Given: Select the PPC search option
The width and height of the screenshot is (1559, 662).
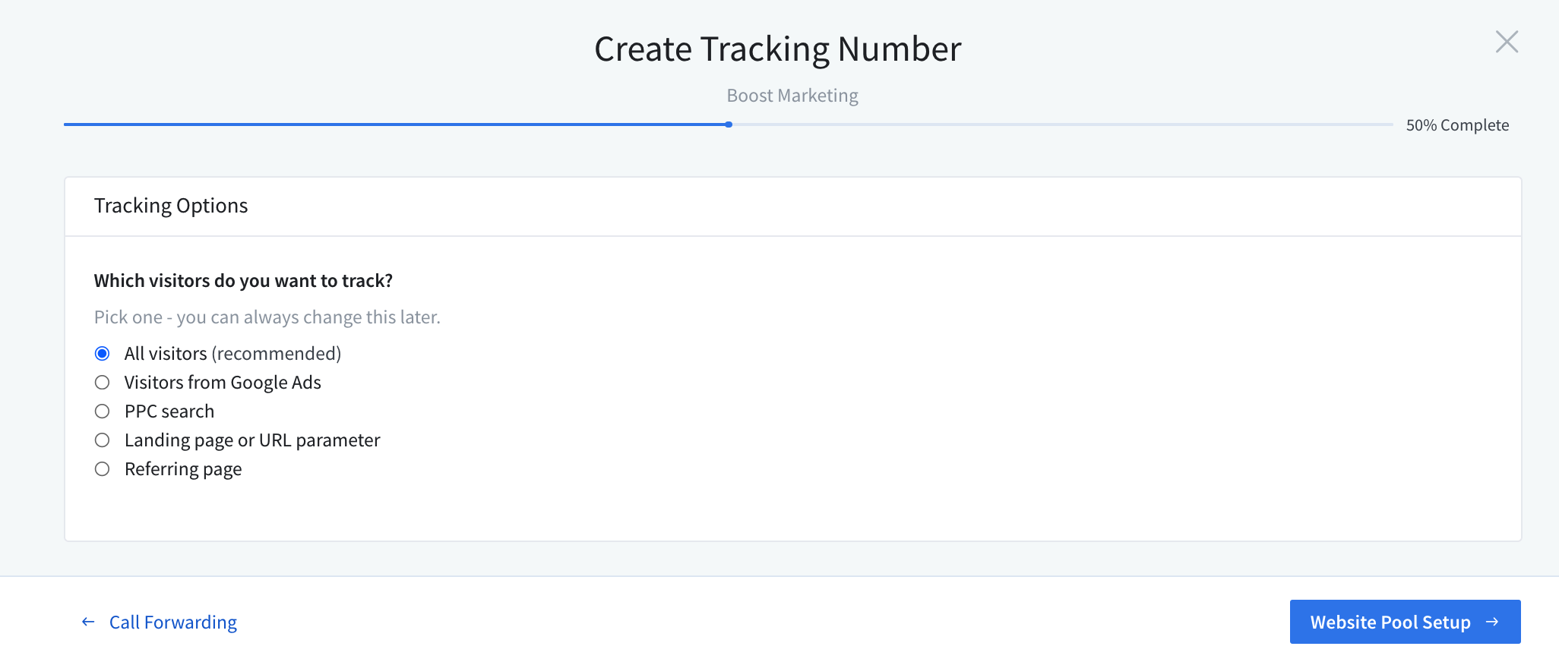Looking at the screenshot, I should 103,411.
